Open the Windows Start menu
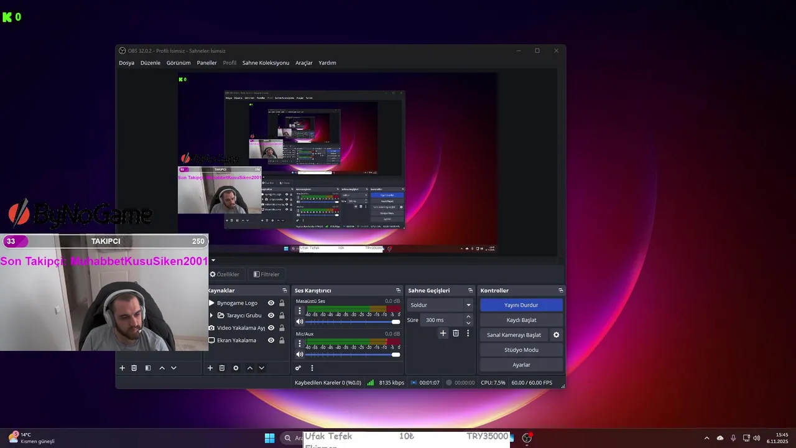Screen dimensions: 796x448 [x=269, y=438]
